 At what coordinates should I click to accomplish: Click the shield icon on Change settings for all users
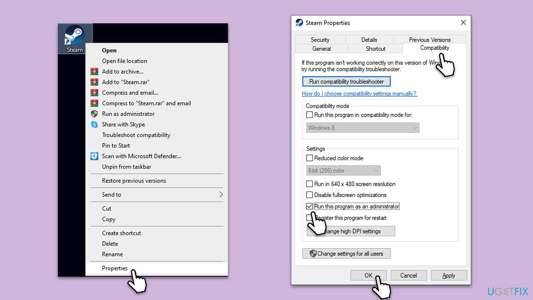[x=313, y=253]
